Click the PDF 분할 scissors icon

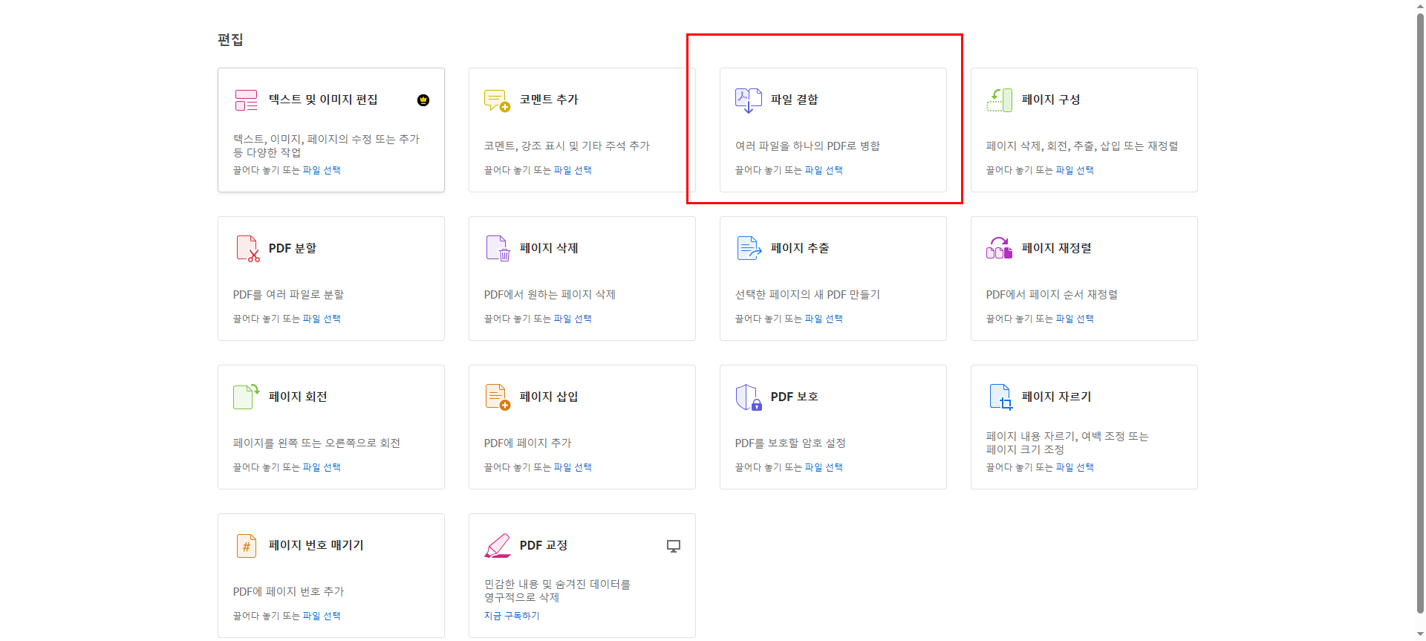coord(247,249)
